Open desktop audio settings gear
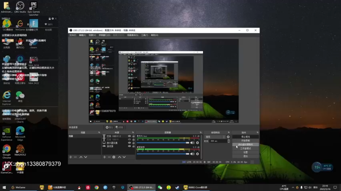 (x=197, y=154)
